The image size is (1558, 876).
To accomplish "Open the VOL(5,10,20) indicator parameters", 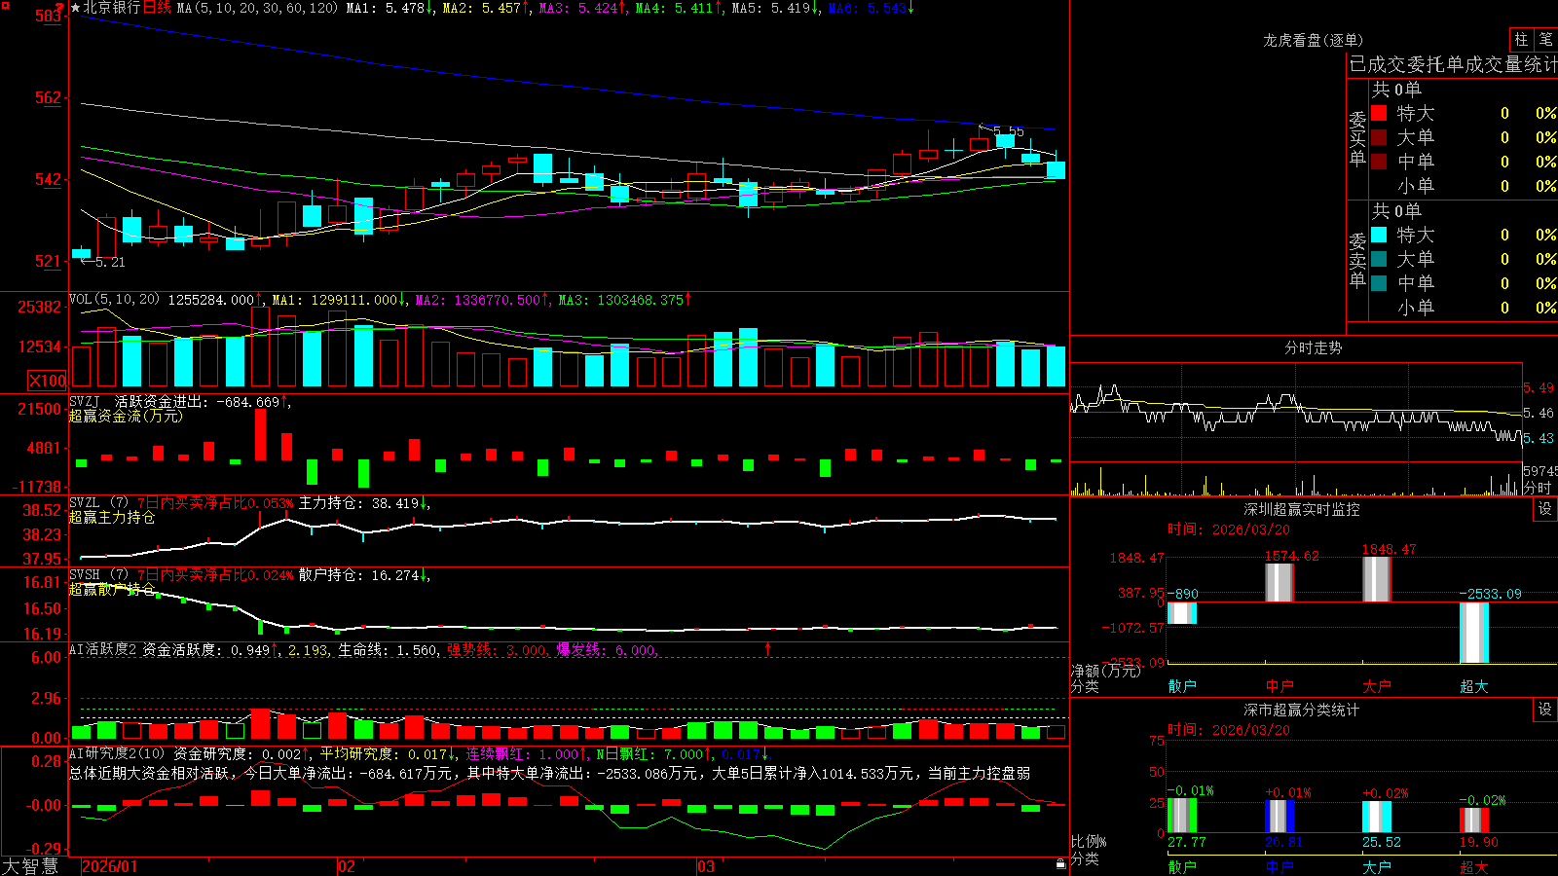I will point(114,299).
